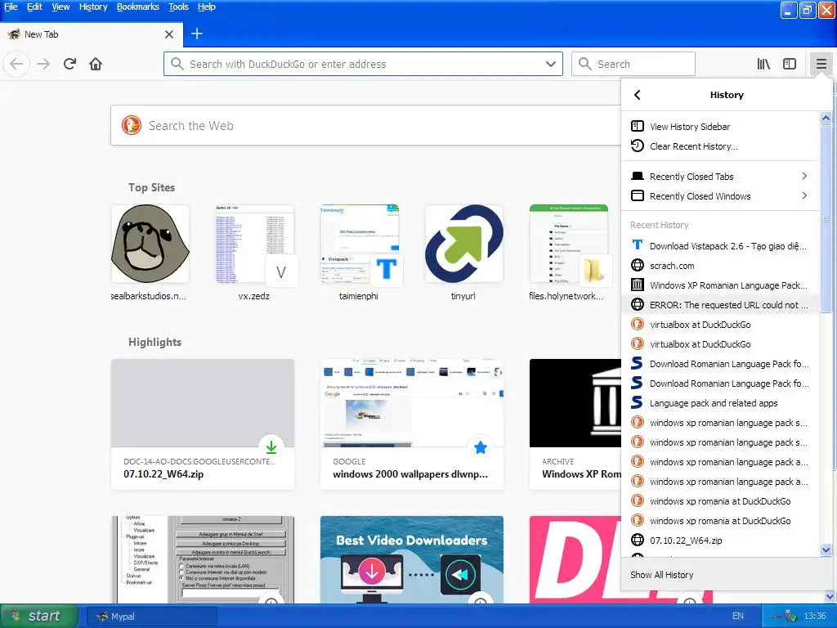Click the taskbar clock showing 13:36
Screen dimensions: 837x628
point(815,616)
